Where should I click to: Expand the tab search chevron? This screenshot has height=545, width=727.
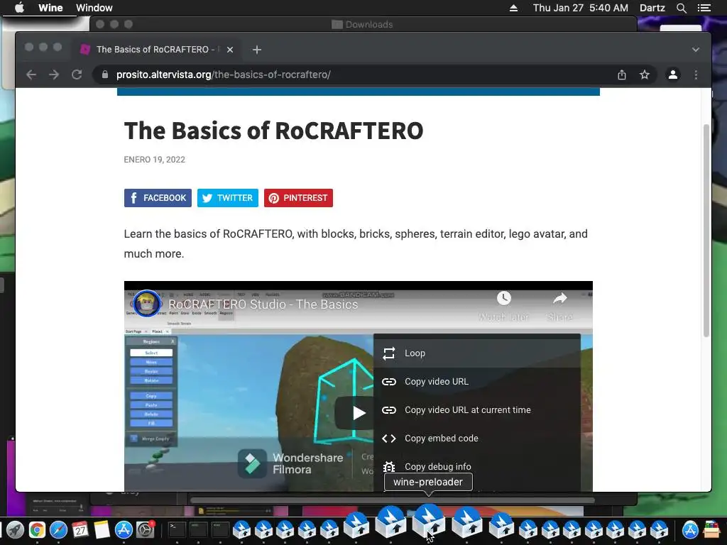click(x=696, y=50)
